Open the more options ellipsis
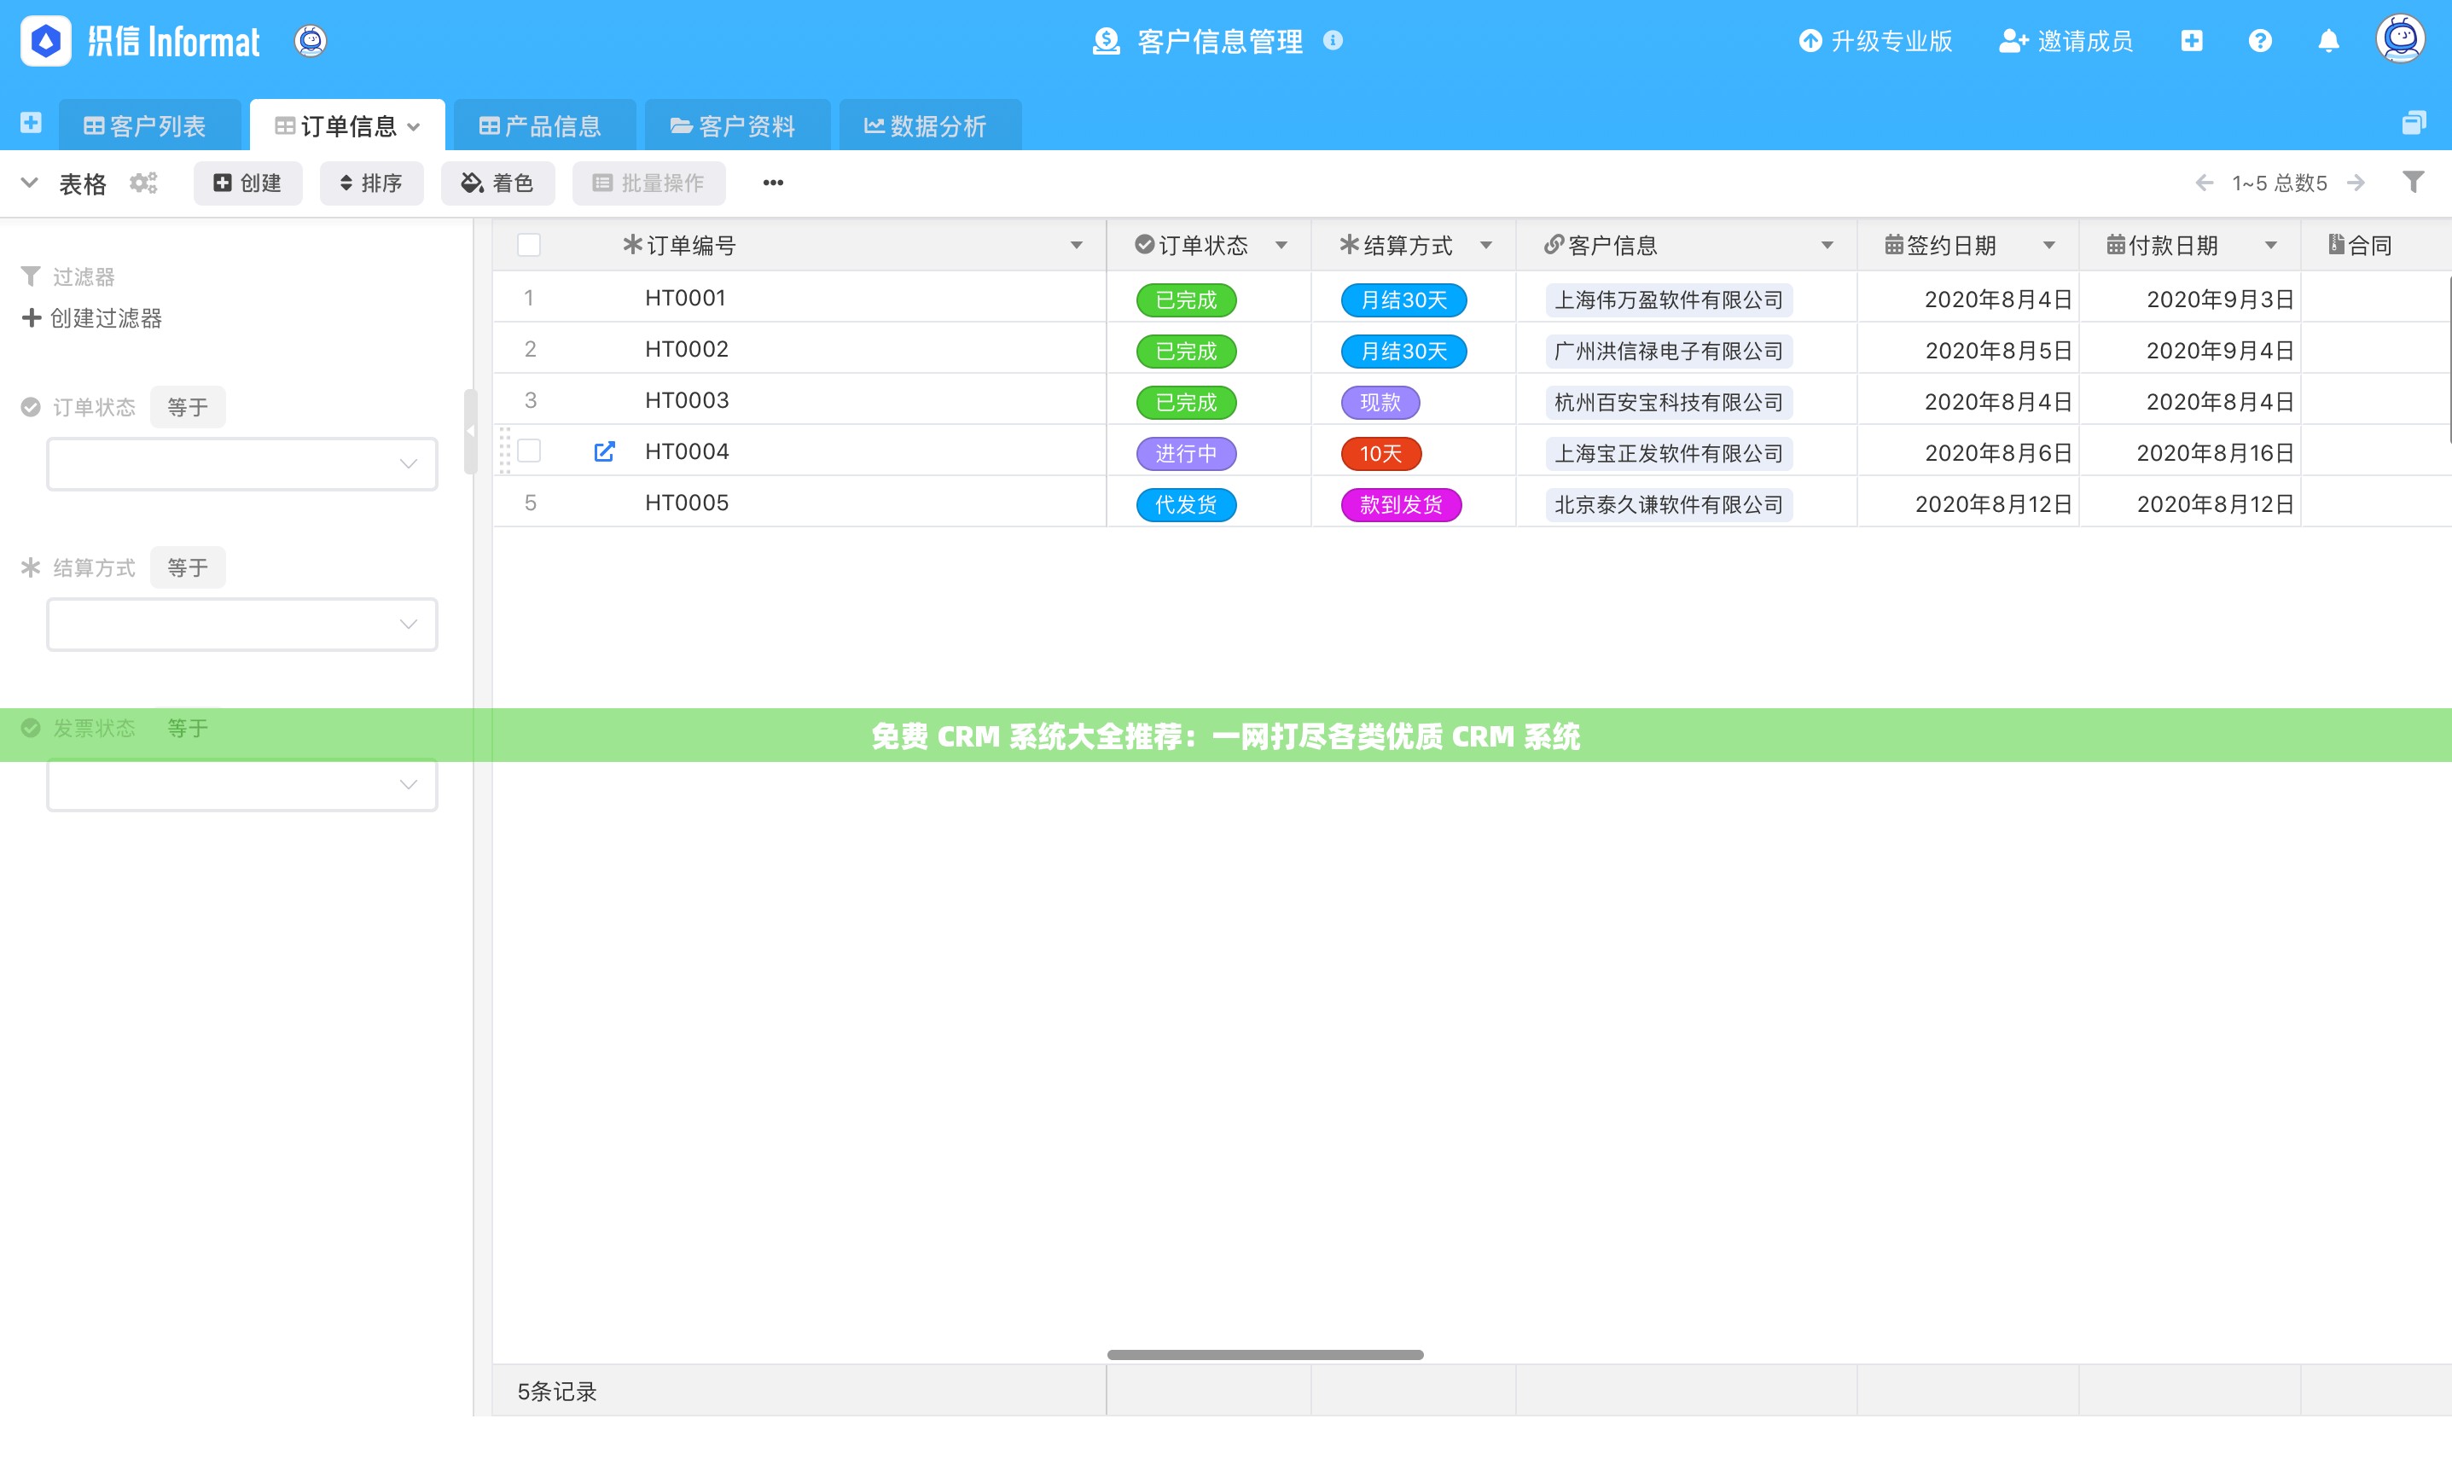The width and height of the screenshot is (2452, 1471). point(773,183)
